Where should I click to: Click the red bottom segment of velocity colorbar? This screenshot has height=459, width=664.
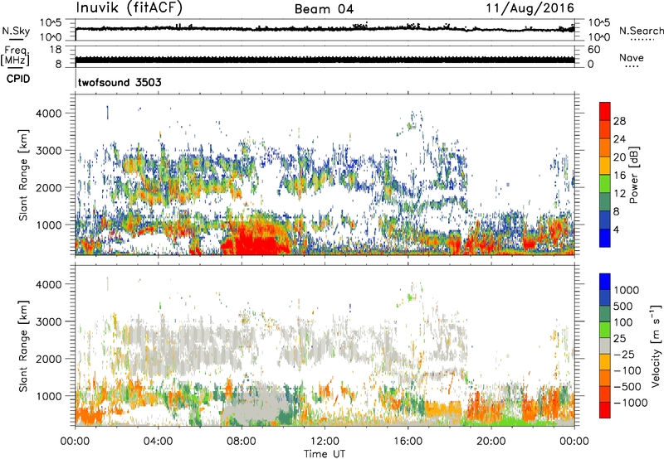[x=605, y=410]
